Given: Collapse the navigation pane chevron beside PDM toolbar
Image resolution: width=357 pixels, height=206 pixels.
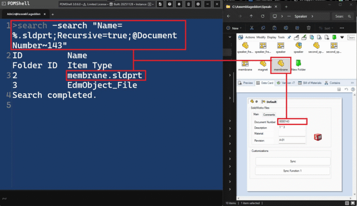Looking at the screenshot, I should tap(230, 37).
